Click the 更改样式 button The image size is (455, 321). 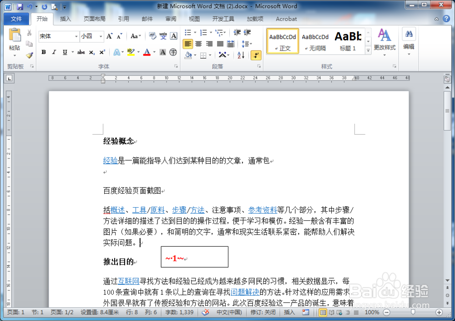point(384,42)
